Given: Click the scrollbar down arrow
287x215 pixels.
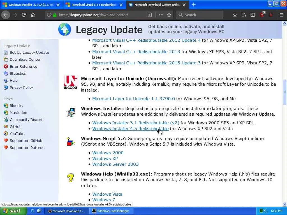Looking at the screenshot, I should coord(284,204).
